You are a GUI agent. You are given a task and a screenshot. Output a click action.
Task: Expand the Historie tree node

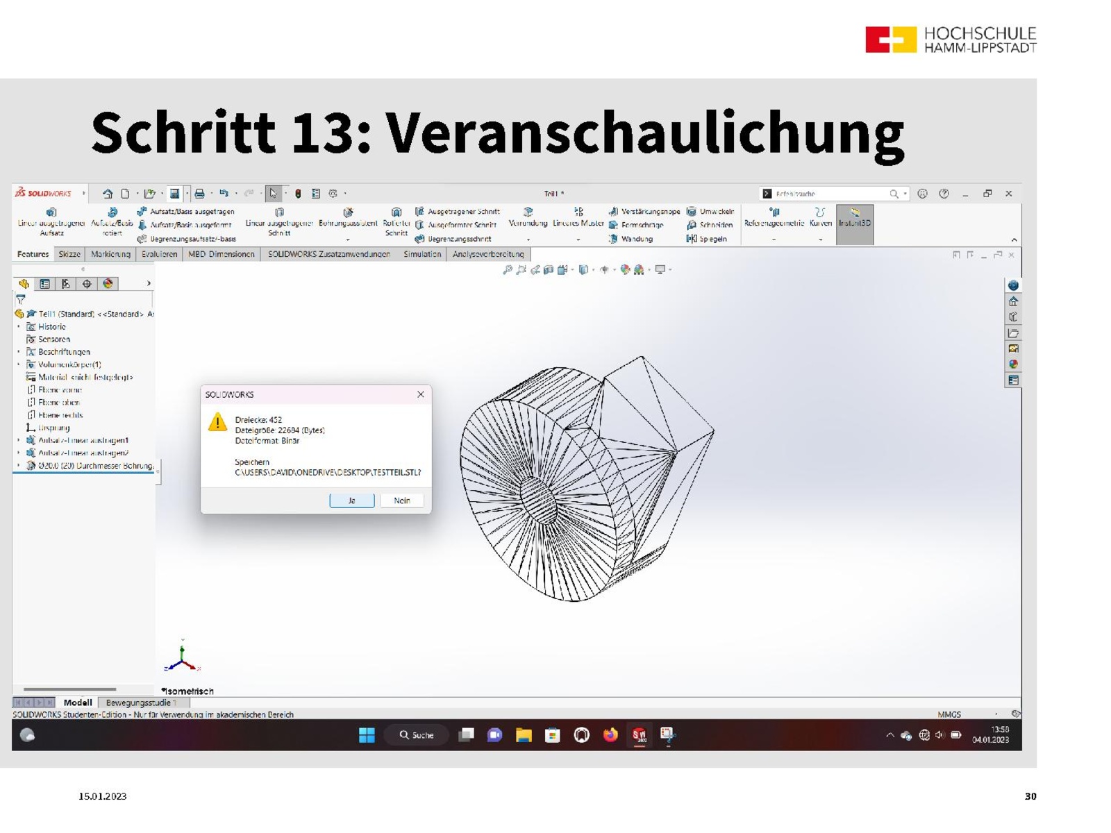pyautogui.click(x=19, y=327)
